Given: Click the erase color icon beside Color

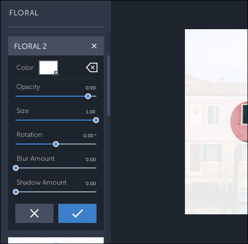Looking at the screenshot, I should point(92,67).
